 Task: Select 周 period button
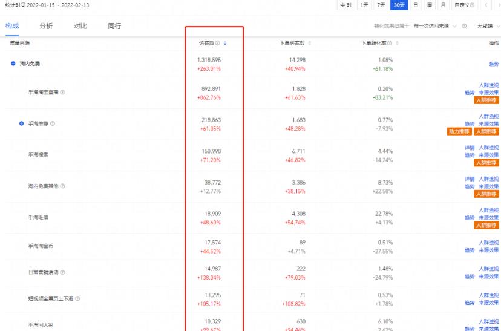(430, 5)
